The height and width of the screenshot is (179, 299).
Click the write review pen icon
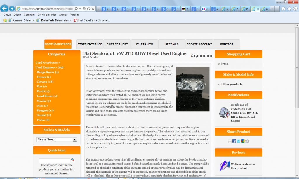click(x=225, y=166)
